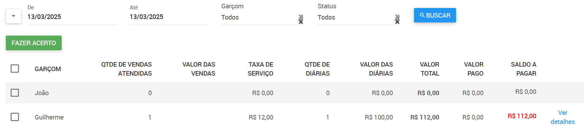The height and width of the screenshot is (131, 584).
Task: Sort by SALDO A PAGAR column header
Action: coord(524,69)
